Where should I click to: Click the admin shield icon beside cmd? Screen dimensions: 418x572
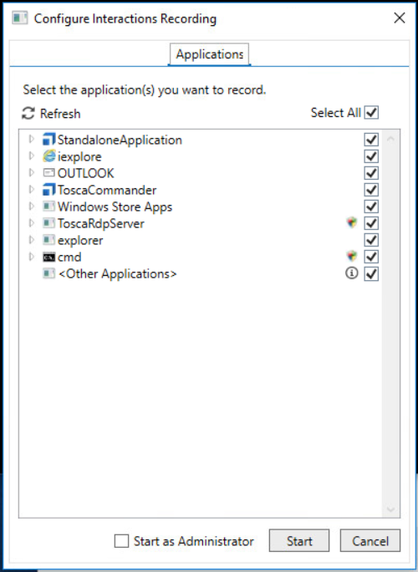coord(352,256)
